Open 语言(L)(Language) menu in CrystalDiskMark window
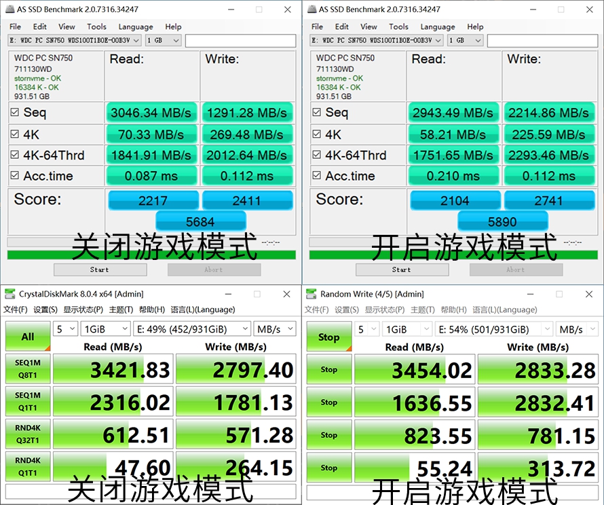Viewport: 604px width, 505px height. (x=203, y=310)
